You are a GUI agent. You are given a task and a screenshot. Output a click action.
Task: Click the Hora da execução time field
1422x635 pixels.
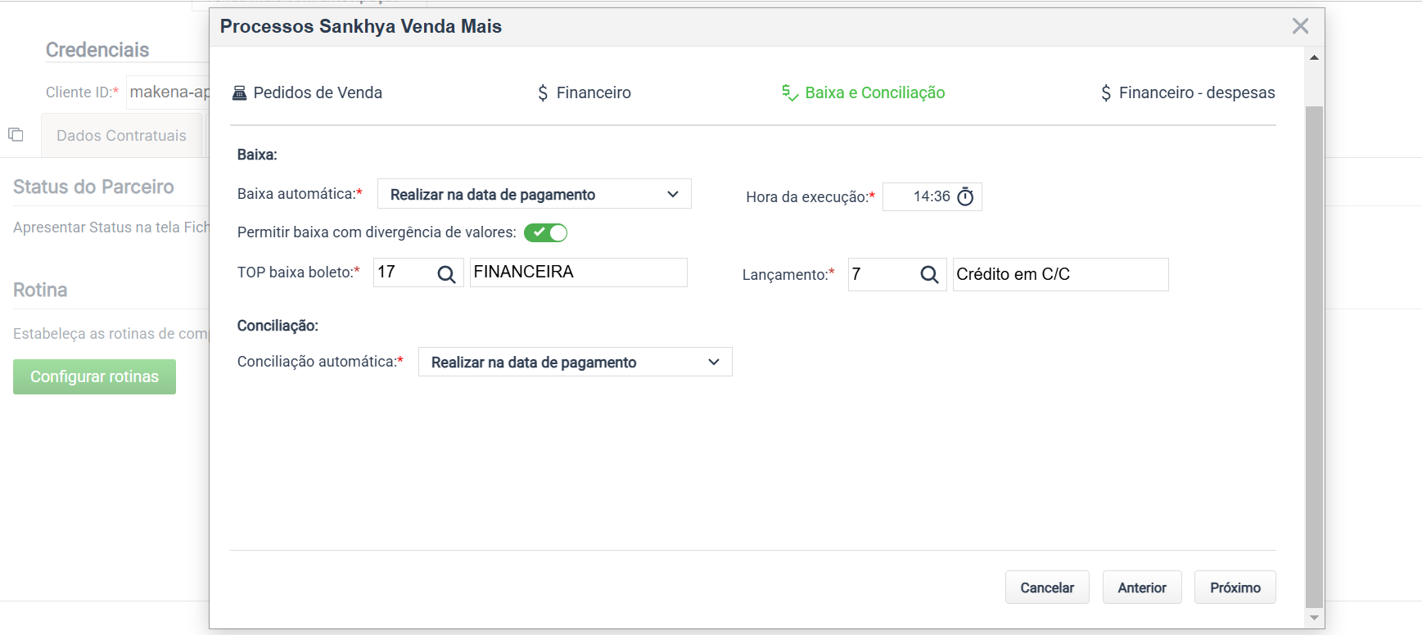932,197
